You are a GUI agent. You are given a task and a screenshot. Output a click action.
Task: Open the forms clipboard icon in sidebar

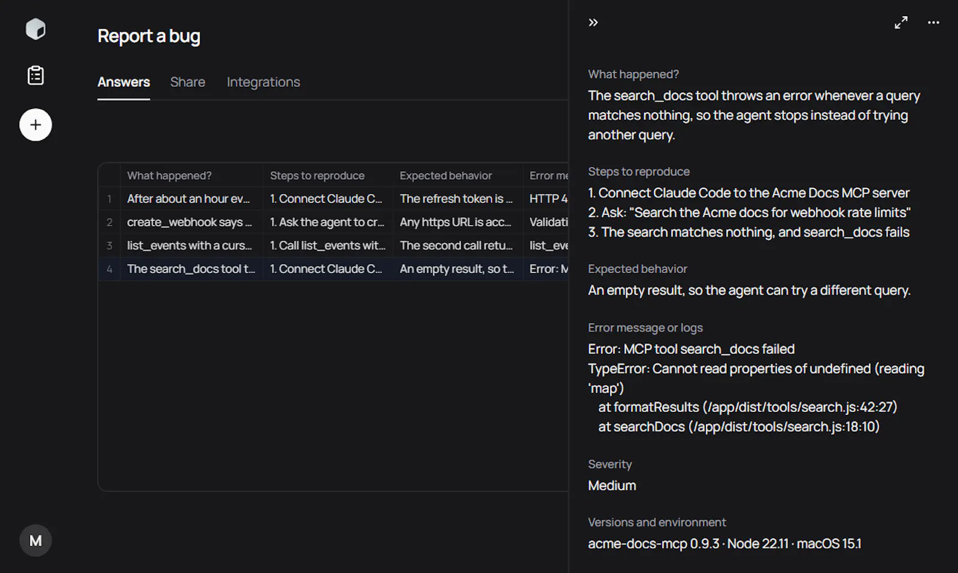[35, 75]
